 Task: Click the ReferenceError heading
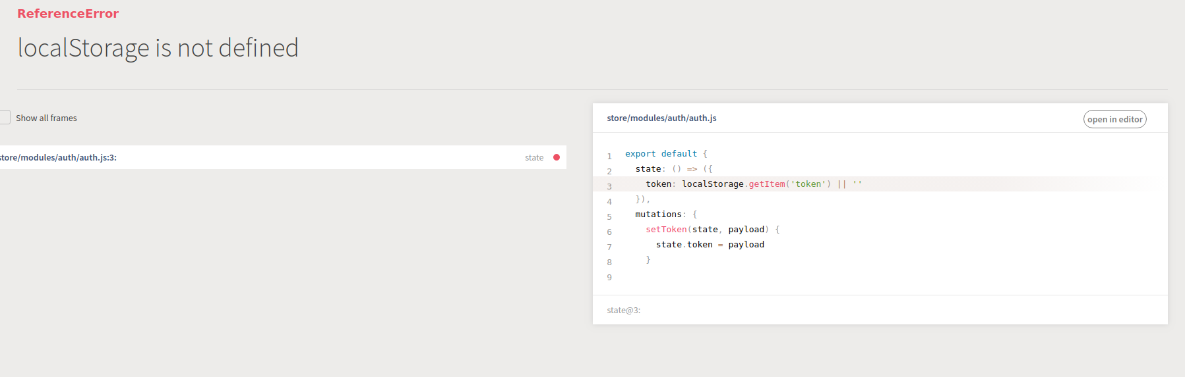pyautogui.click(x=68, y=14)
